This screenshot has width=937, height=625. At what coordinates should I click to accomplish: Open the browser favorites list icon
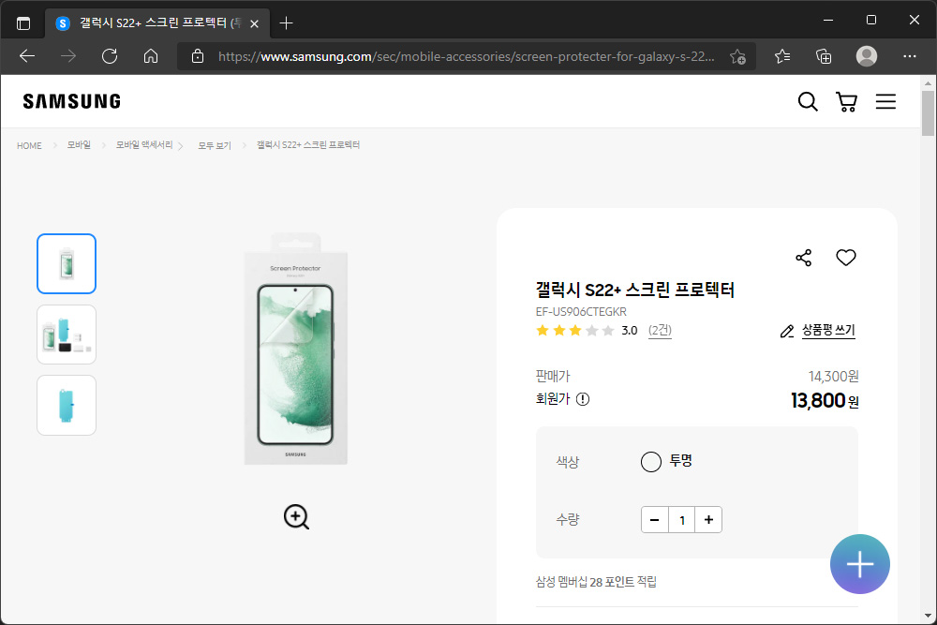[x=782, y=56]
